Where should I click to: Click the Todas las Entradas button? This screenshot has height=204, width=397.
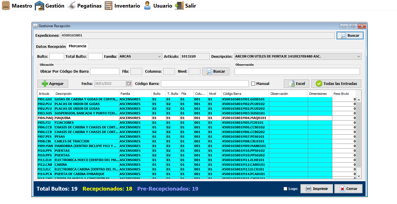[336, 84]
